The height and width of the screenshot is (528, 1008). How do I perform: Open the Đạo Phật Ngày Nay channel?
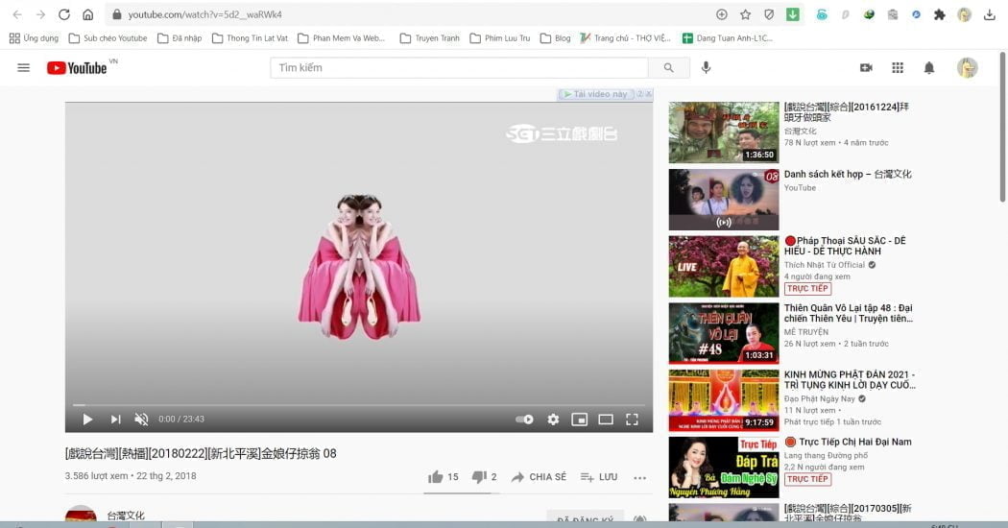[819, 398]
